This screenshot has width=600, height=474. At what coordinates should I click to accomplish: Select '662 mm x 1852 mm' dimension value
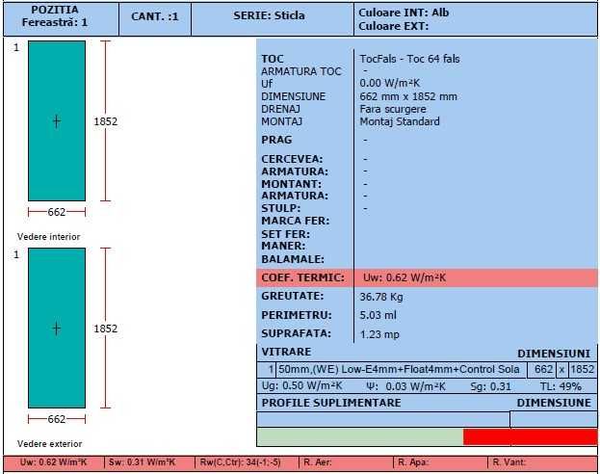(408, 96)
